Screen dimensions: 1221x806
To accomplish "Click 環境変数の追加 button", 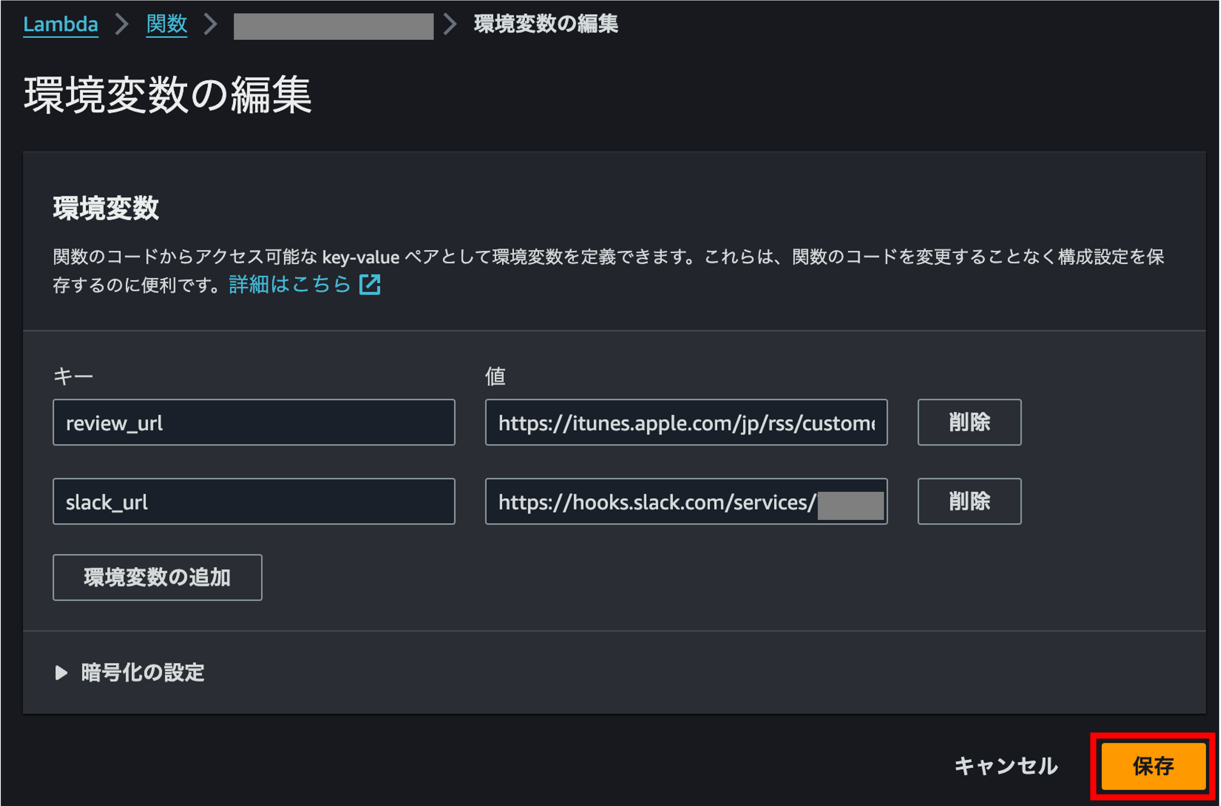I will coord(157,577).
